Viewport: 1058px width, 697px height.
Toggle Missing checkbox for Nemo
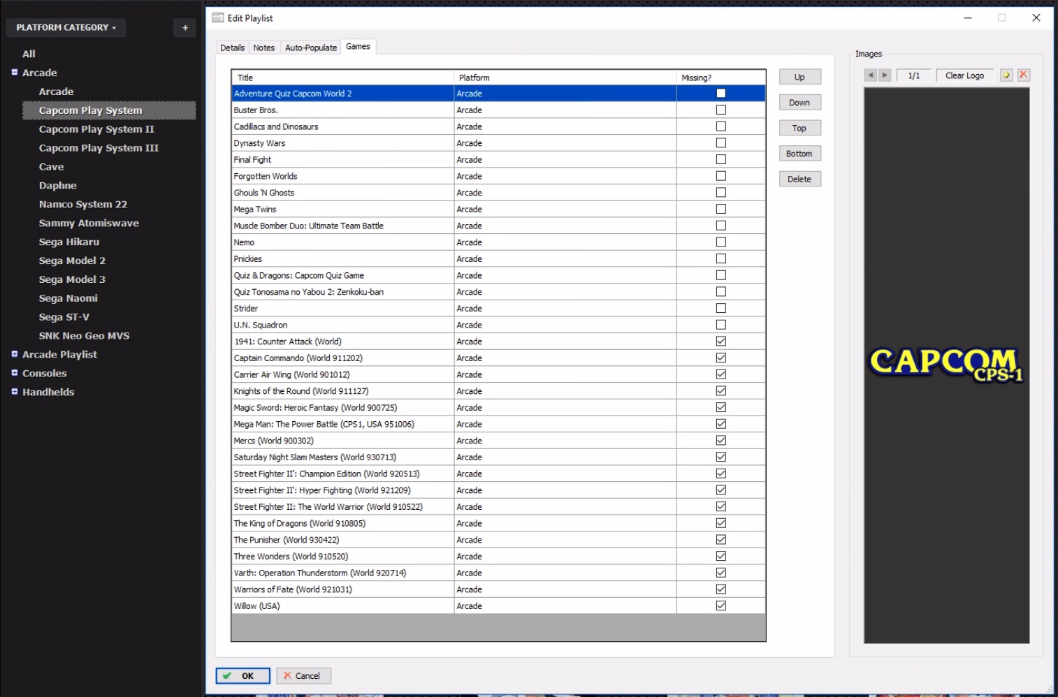coord(721,242)
